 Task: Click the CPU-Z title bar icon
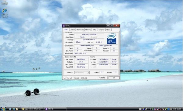click(64, 26)
